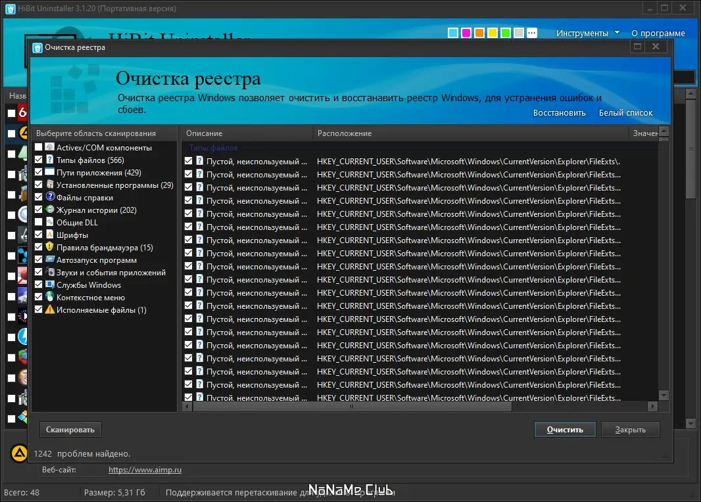Click the 'Закрыть' button

[x=630, y=430]
